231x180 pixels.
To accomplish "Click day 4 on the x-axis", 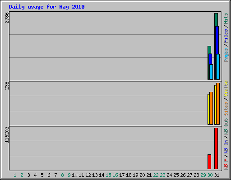I will 35,175.
